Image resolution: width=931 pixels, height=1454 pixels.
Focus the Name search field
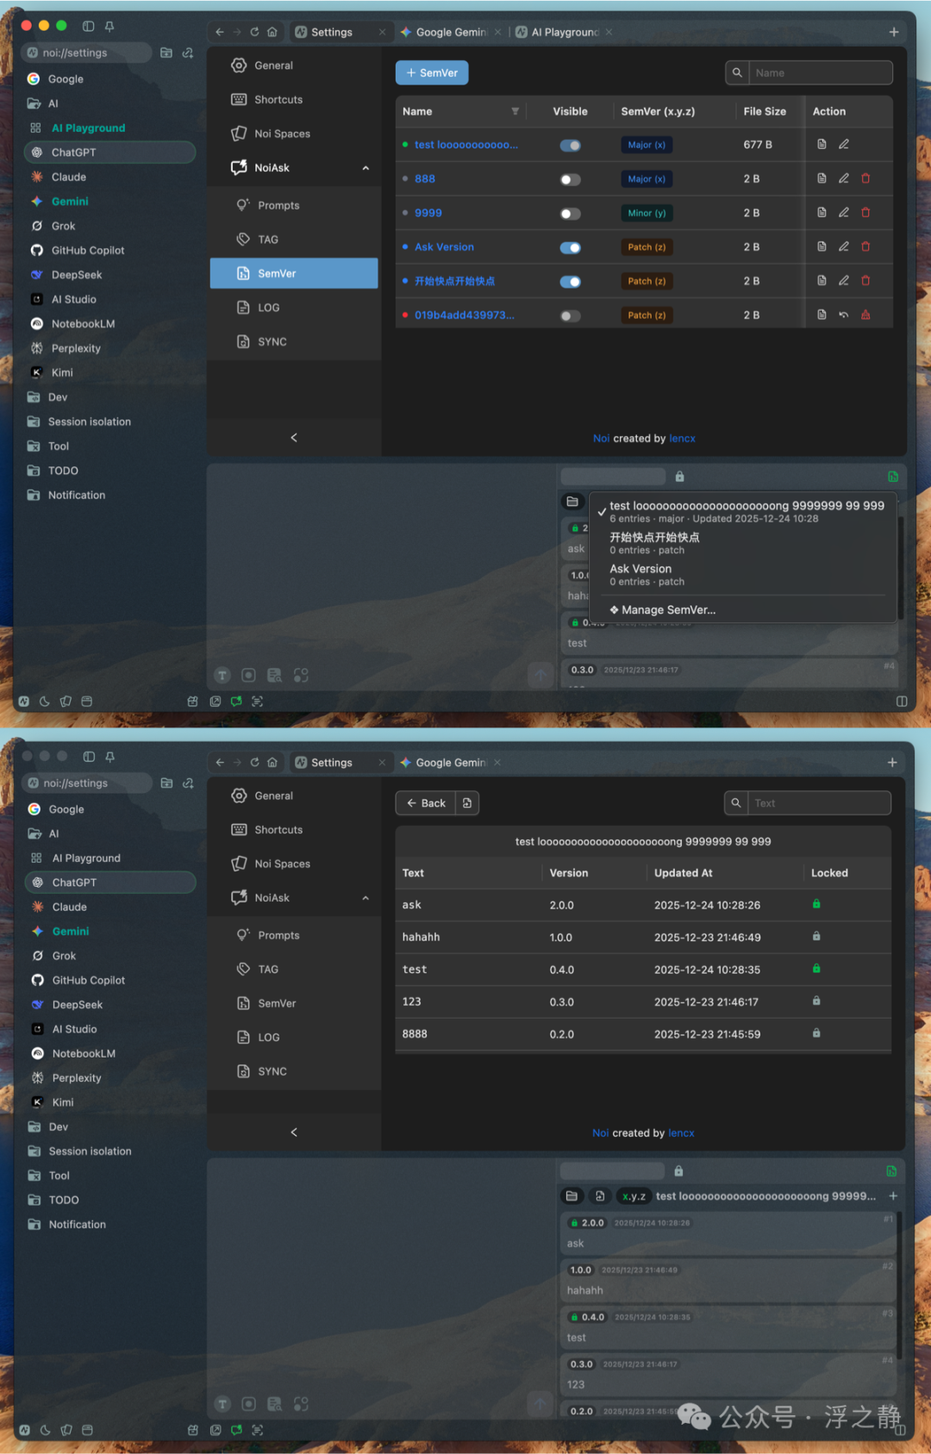pyautogui.click(x=820, y=73)
